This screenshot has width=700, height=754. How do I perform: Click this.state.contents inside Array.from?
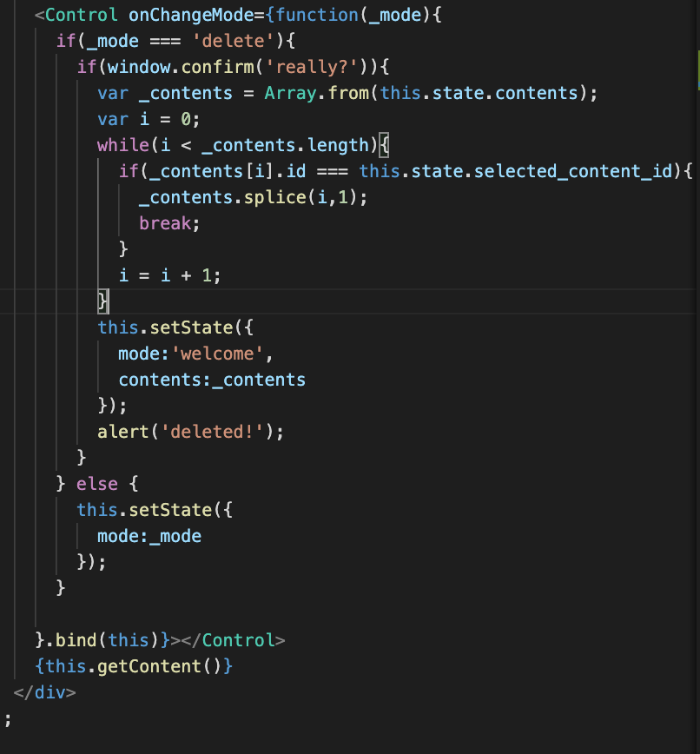pyautogui.click(x=479, y=93)
